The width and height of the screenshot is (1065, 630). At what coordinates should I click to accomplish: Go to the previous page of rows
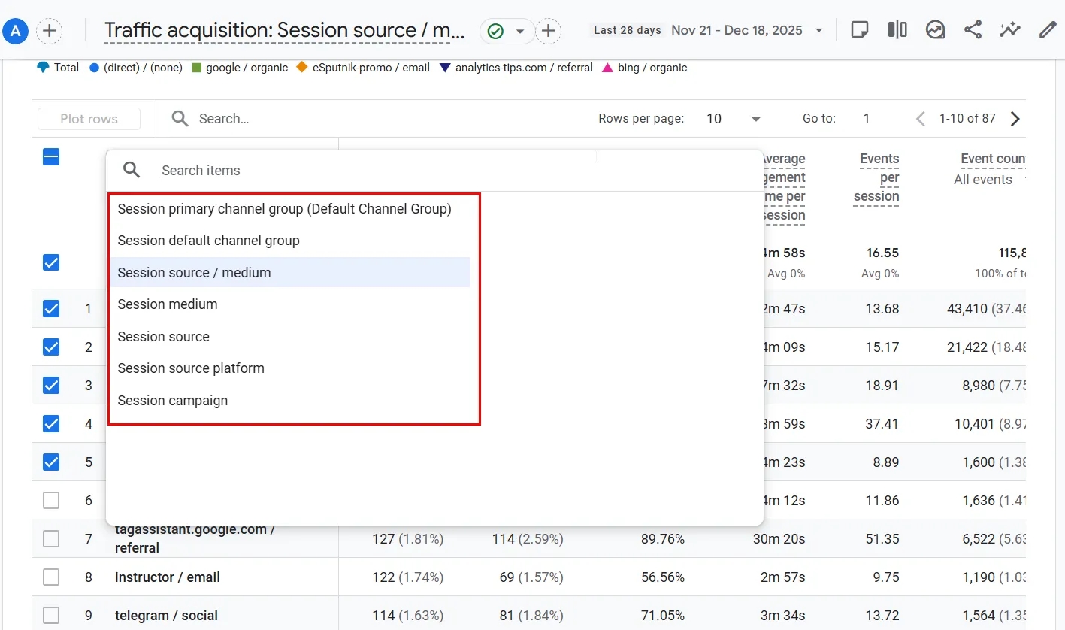pos(921,119)
